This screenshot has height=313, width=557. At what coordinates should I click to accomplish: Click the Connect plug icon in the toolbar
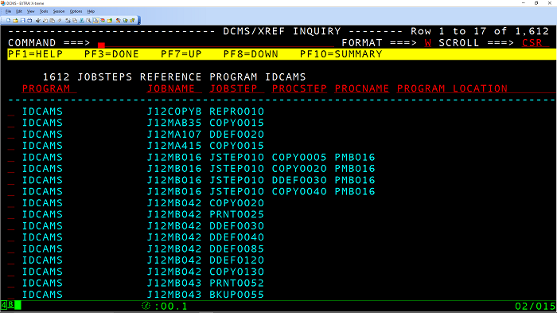tap(38, 21)
